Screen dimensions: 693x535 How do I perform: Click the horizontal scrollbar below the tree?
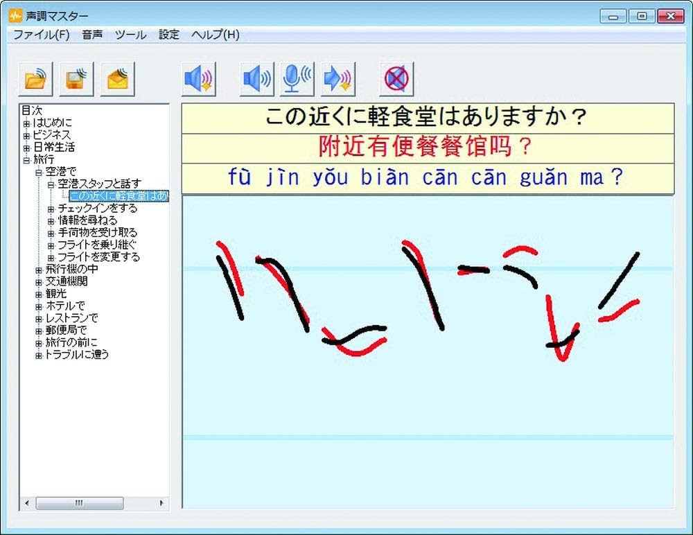coord(80,505)
